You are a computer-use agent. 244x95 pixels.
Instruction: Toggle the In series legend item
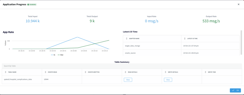coord(53,55)
